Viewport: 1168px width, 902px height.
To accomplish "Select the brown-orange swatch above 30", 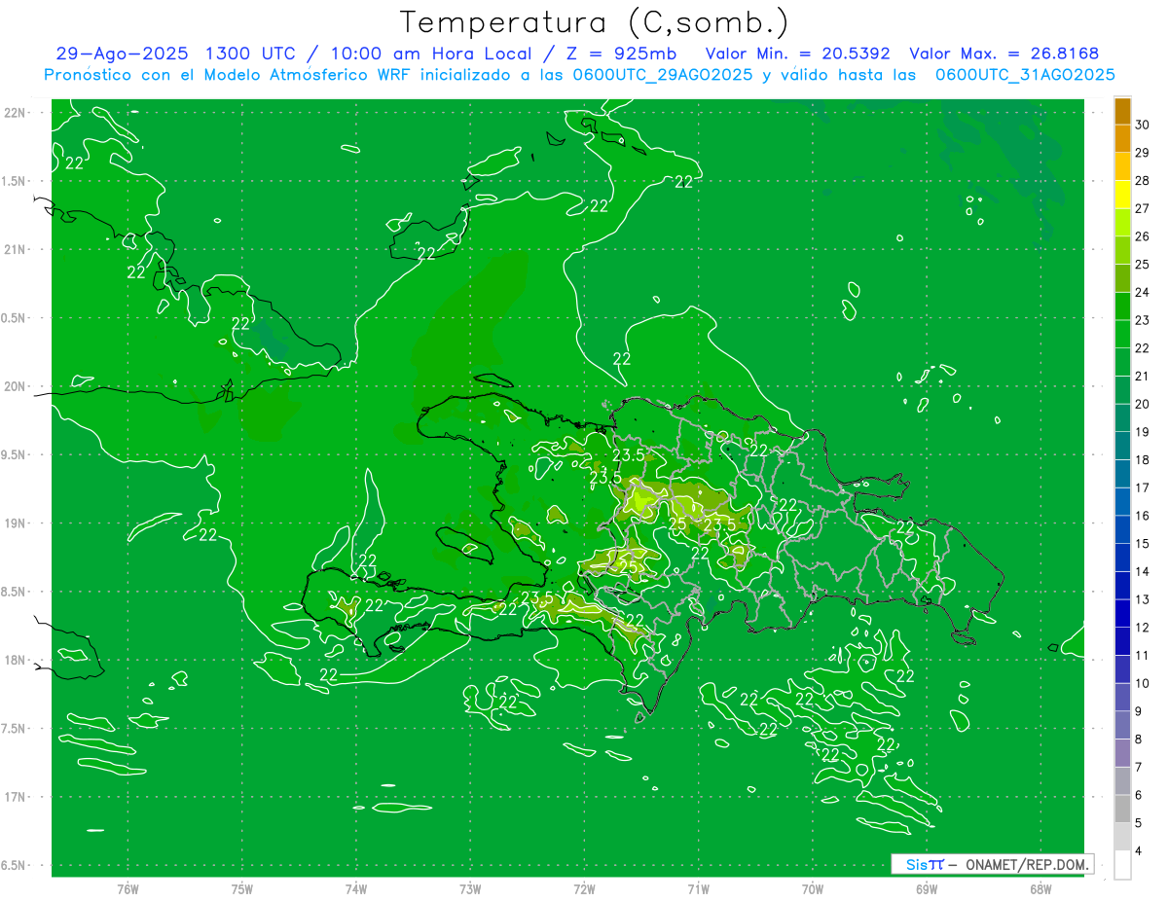I will [1122, 111].
